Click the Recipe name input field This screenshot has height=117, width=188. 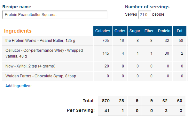pyautogui.click(x=55, y=15)
